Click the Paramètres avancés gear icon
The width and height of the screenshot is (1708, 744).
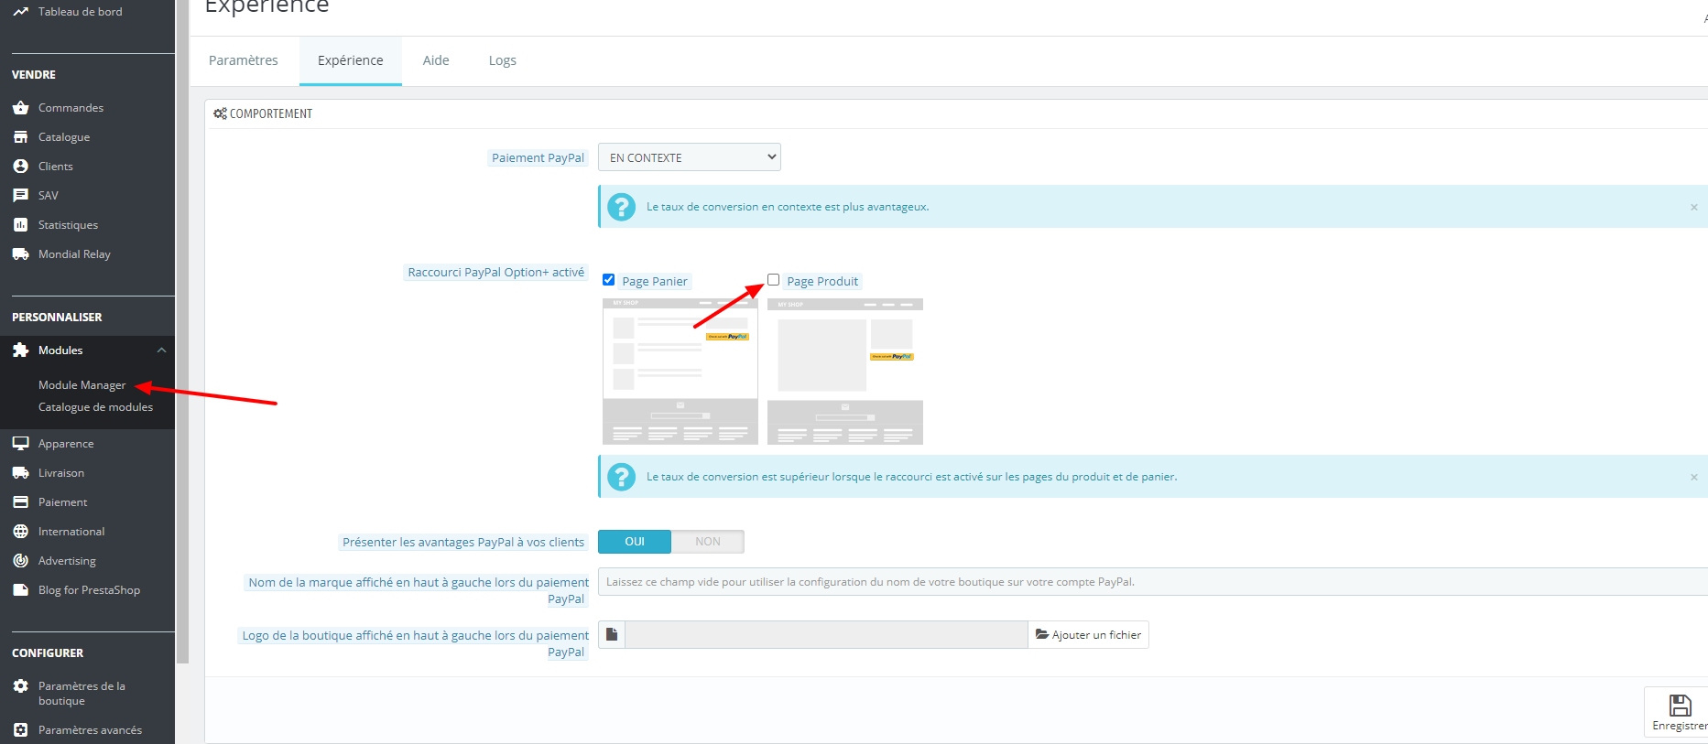pos(20,730)
